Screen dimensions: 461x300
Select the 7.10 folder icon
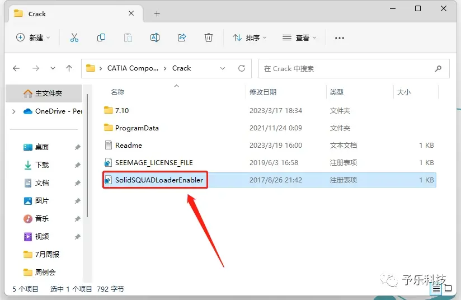click(x=108, y=110)
